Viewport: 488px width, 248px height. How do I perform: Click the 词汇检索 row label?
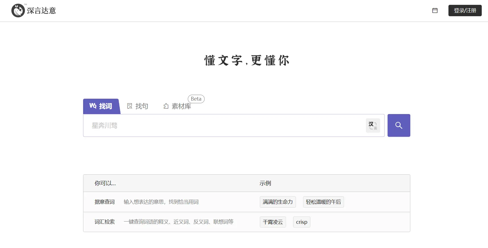[x=105, y=222]
